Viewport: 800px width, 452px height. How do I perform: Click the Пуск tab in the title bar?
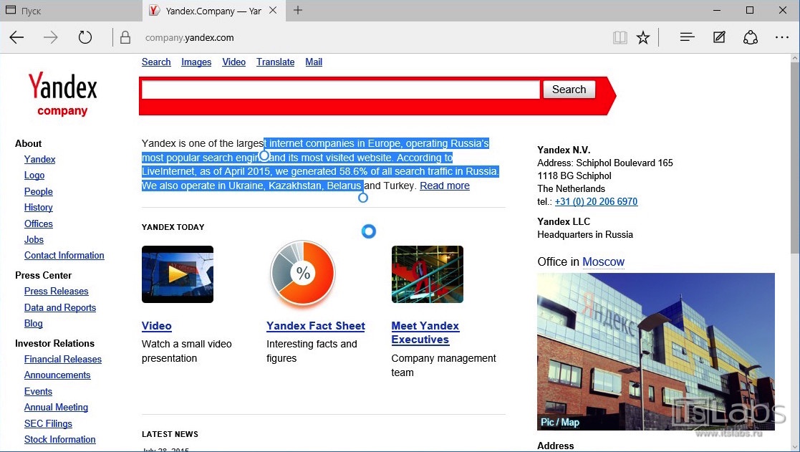tap(71, 11)
